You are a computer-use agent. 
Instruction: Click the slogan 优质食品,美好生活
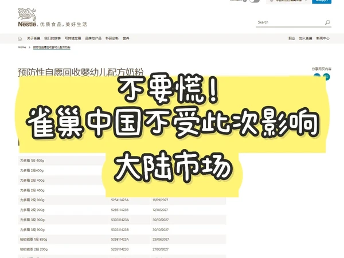point(64,24)
